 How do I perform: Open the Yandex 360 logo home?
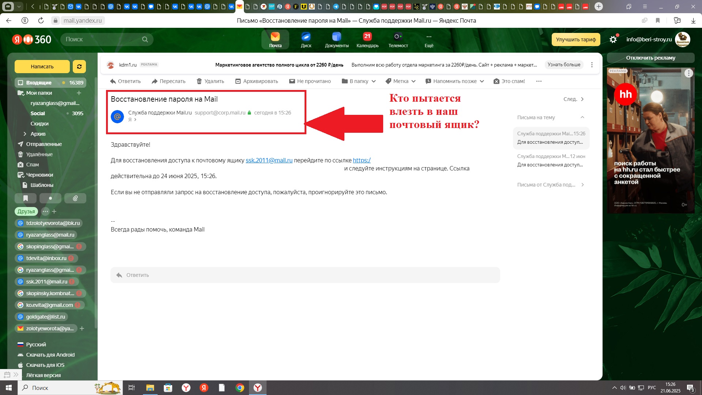[x=32, y=39]
